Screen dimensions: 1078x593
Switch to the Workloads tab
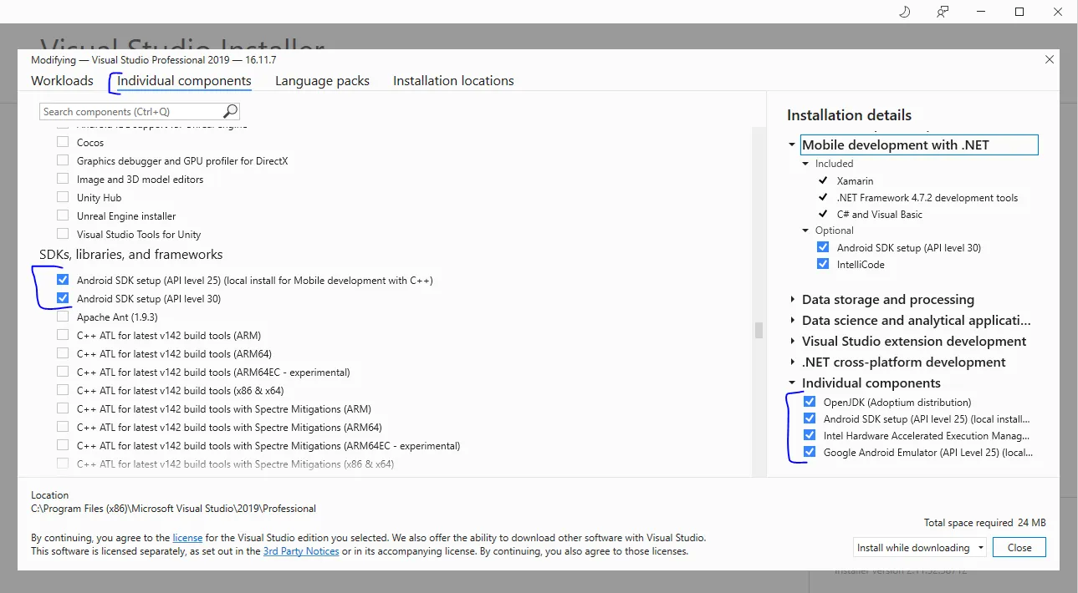pos(62,81)
